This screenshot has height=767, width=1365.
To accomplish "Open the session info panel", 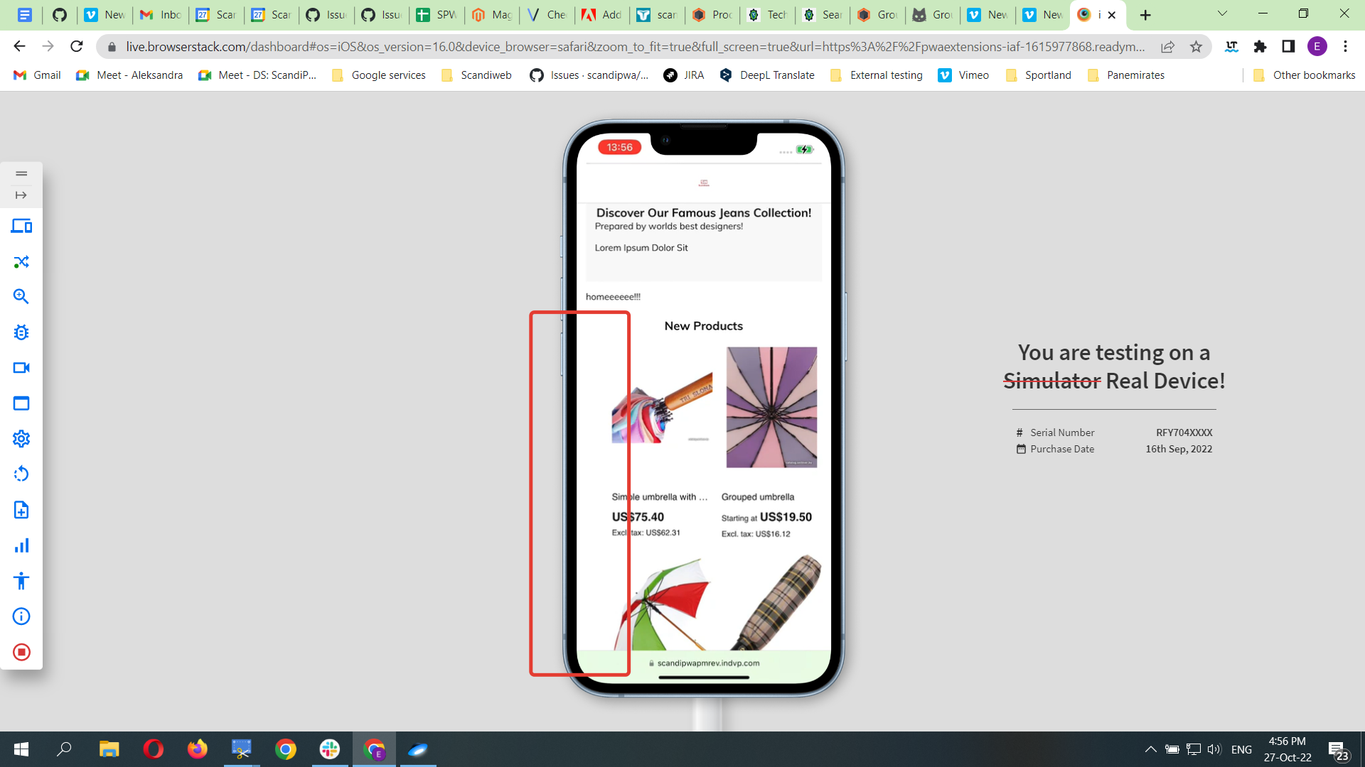I will tap(21, 616).
